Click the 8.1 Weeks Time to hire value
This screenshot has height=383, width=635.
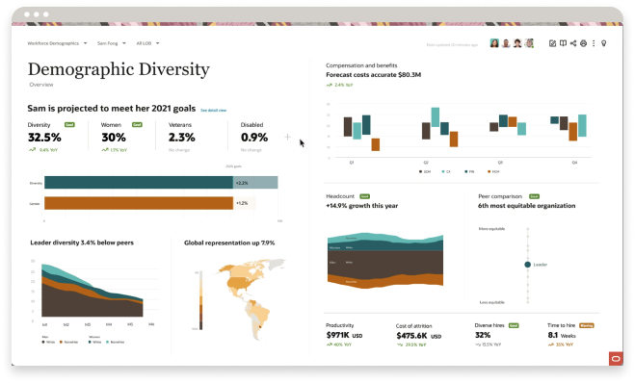tap(562, 335)
